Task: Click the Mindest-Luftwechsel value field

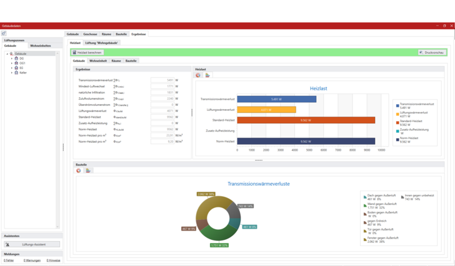Action: coord(162,86)
